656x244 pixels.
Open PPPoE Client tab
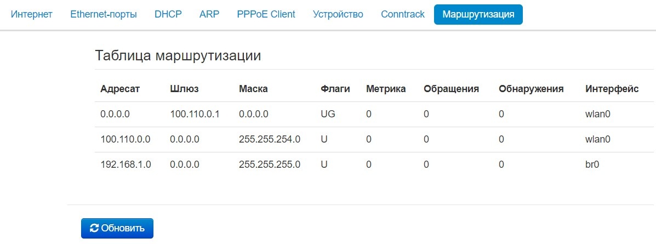[266, 14]
